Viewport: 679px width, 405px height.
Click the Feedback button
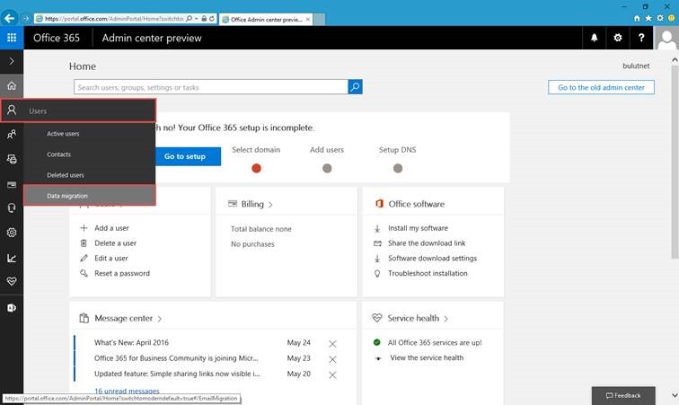(623, 395)
